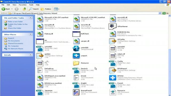The width and height of the screenshot is (171, 96).
Task: Select the Deutsch media file icon
Action: click(76, 70)
